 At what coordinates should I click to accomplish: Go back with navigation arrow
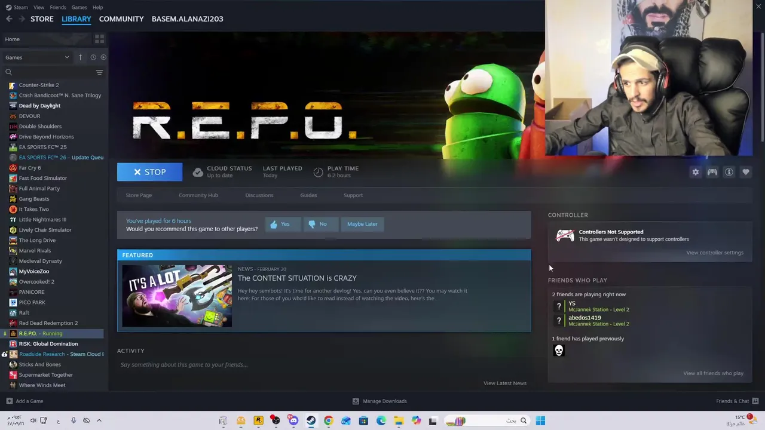pos(9,19)
